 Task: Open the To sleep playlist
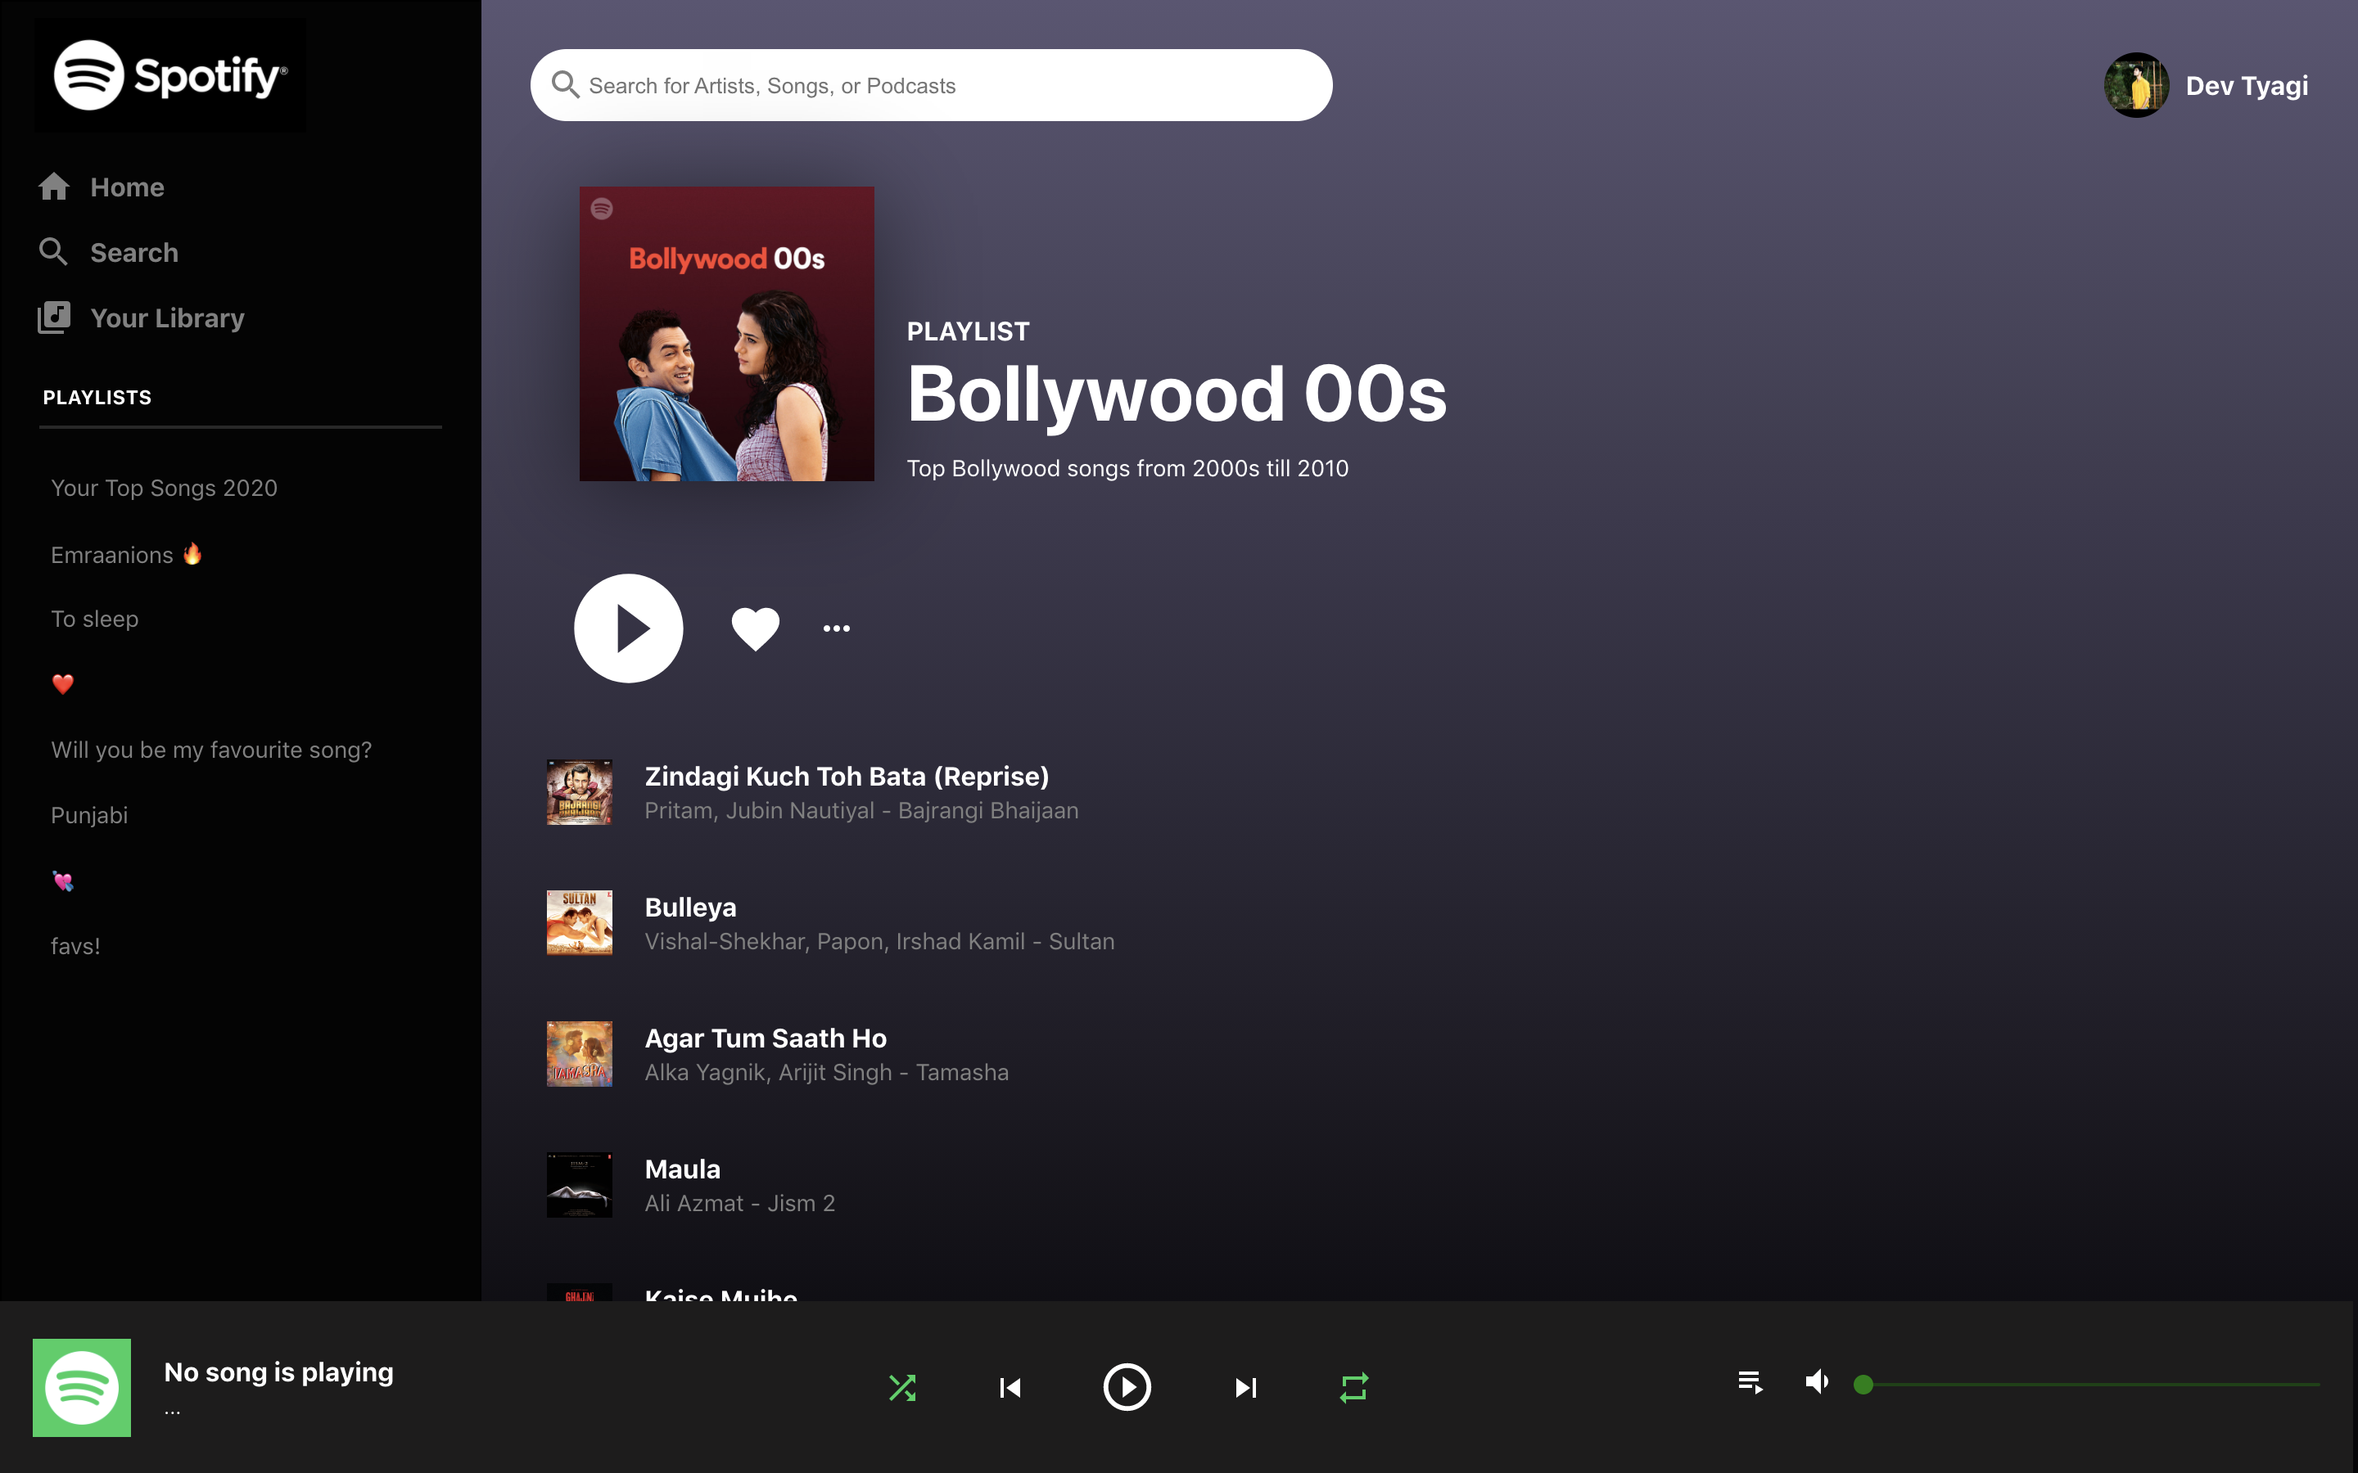94,619
